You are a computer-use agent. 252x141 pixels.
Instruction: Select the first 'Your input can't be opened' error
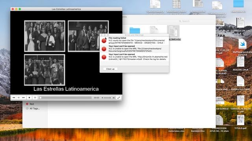(x=134, y=49)
